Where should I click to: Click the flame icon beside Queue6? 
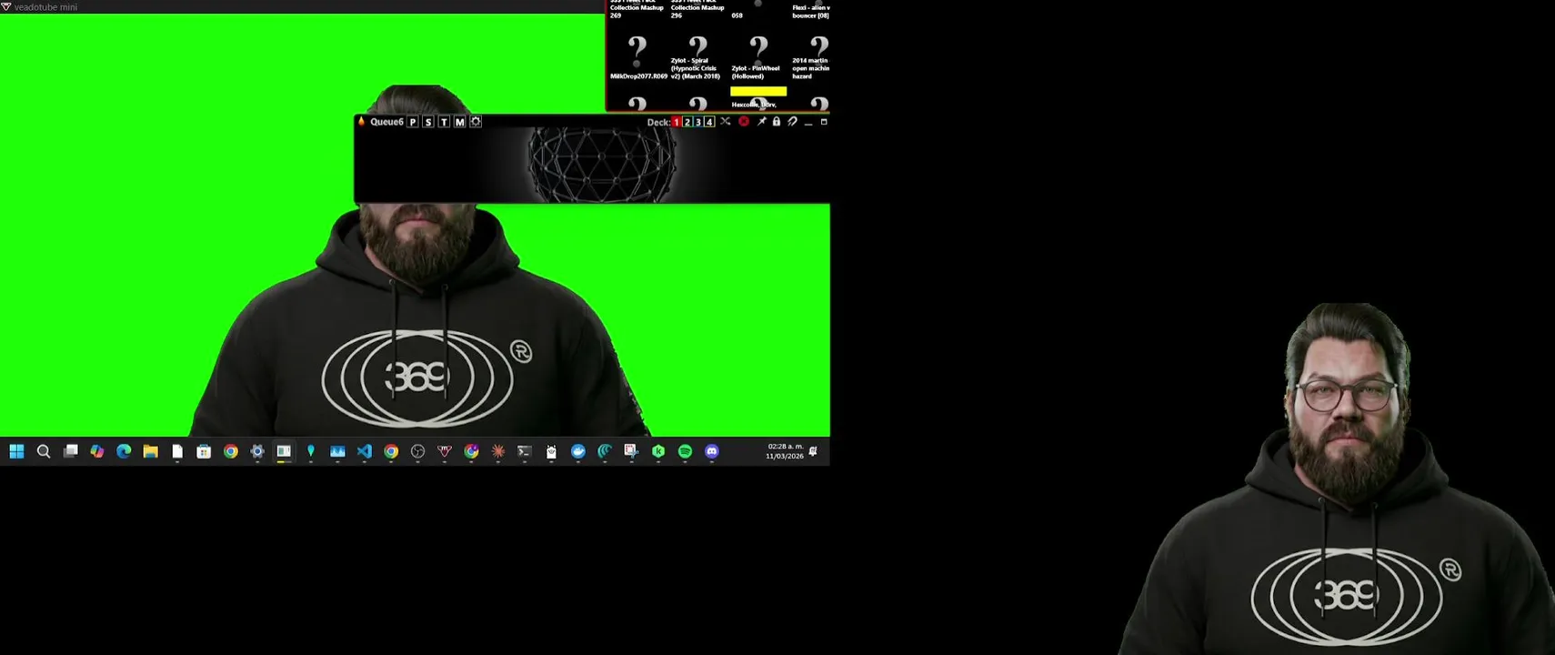(361, 122)
